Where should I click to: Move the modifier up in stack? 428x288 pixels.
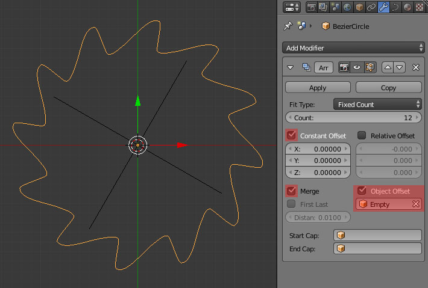[388, 67]
